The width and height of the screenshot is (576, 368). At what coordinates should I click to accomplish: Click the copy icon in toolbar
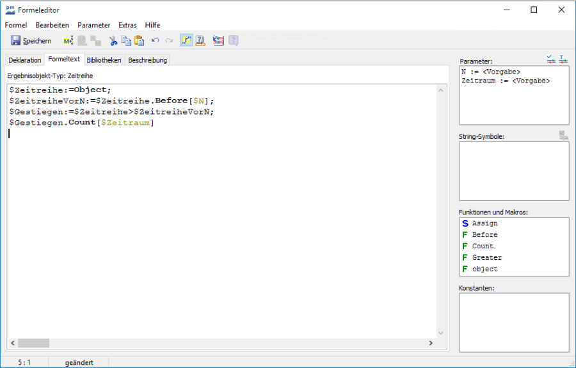[x=126, y=40]
